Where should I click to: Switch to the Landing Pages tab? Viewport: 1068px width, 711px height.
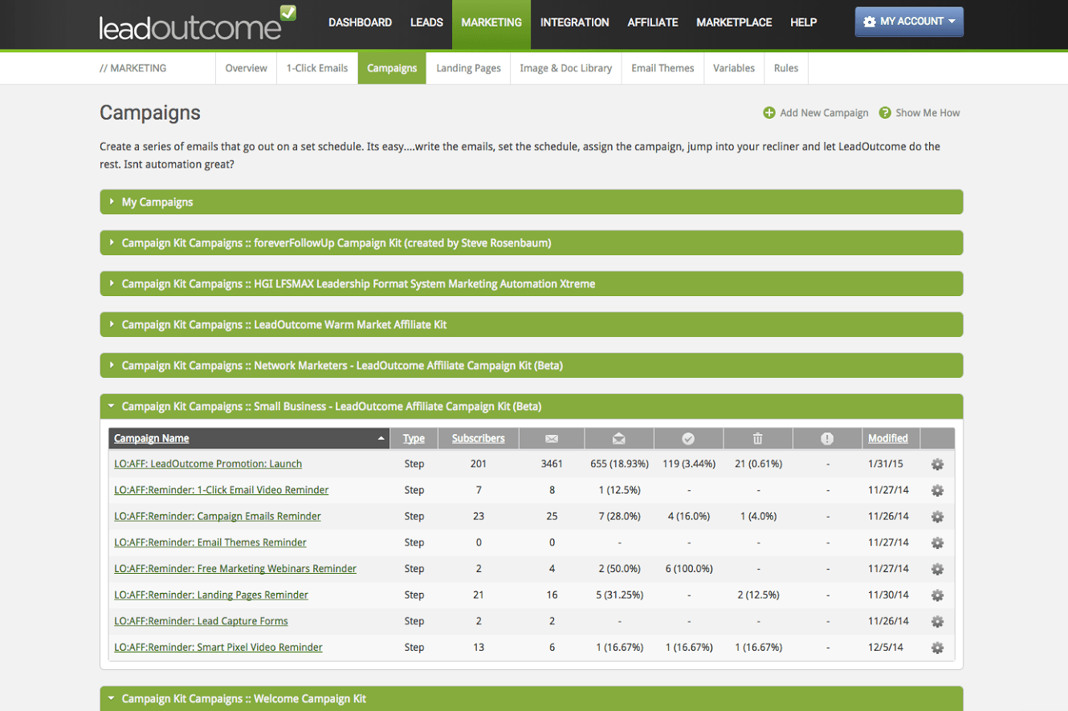pyautogui.click(x=468, y=68)
